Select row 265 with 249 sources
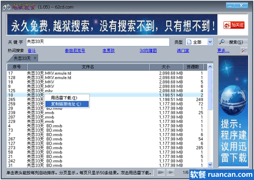Image resolution: width=254 pixels, height=180 pixels. pyautogui.click(x=107, y=99)
